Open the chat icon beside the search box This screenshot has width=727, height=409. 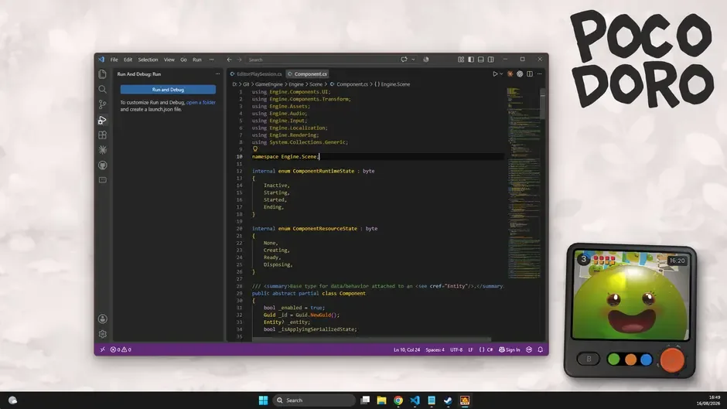(404, 60)
